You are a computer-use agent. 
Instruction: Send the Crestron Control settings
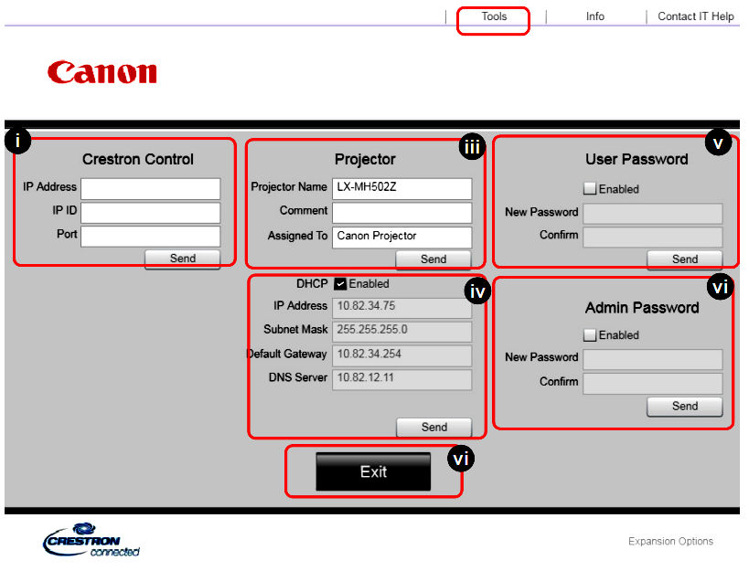[x=182, y=259]
